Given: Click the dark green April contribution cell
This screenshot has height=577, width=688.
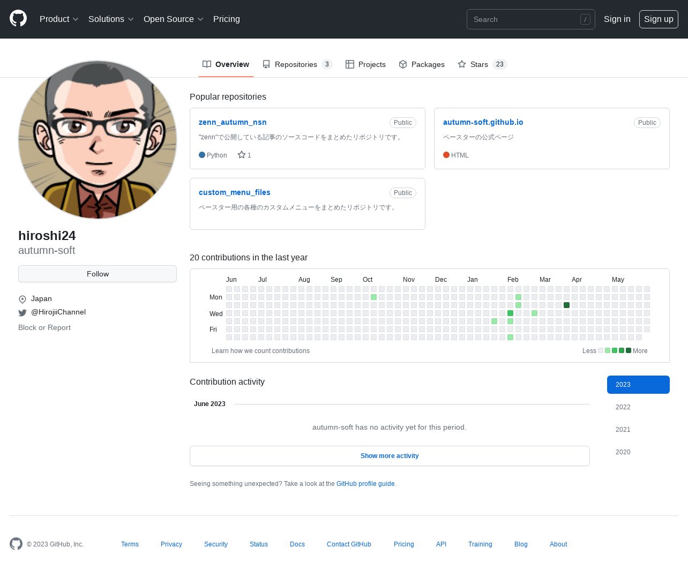Looking at the screenshot, I should (566, 305).
